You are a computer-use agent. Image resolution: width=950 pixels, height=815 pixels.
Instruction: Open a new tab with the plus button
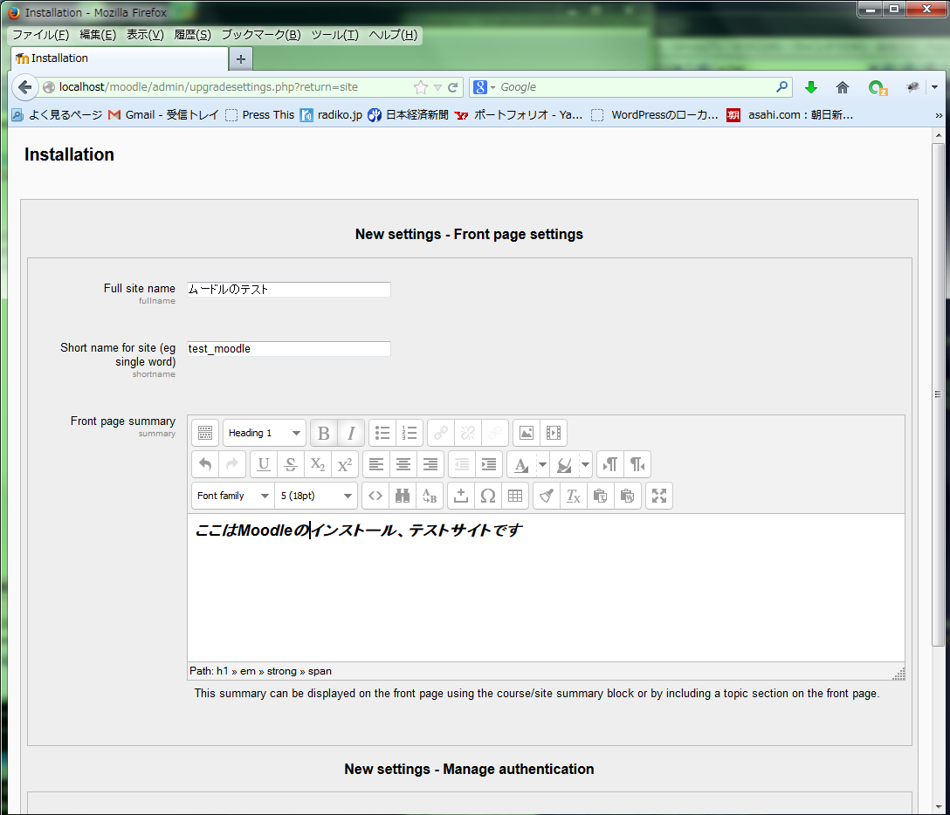pyautogui.click(x=240, y=59)
